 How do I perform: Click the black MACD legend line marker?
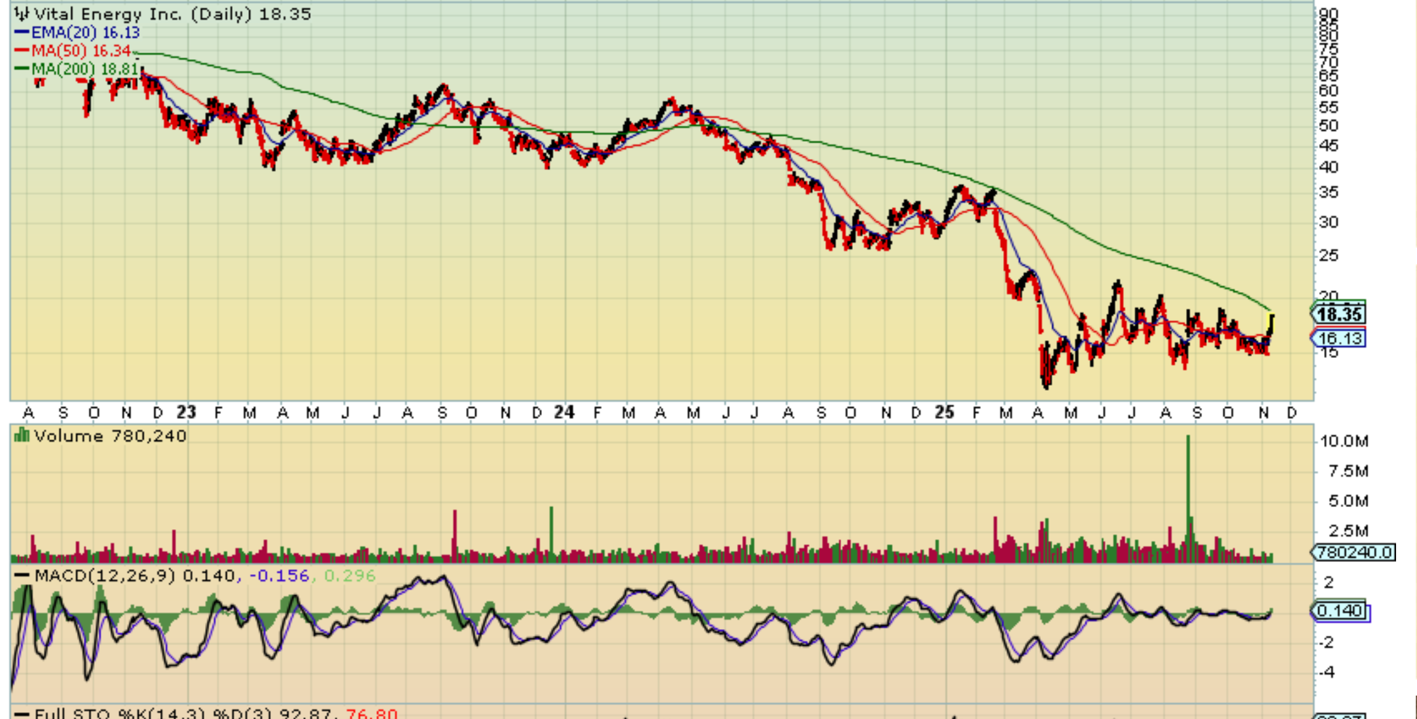coord(22,575)
